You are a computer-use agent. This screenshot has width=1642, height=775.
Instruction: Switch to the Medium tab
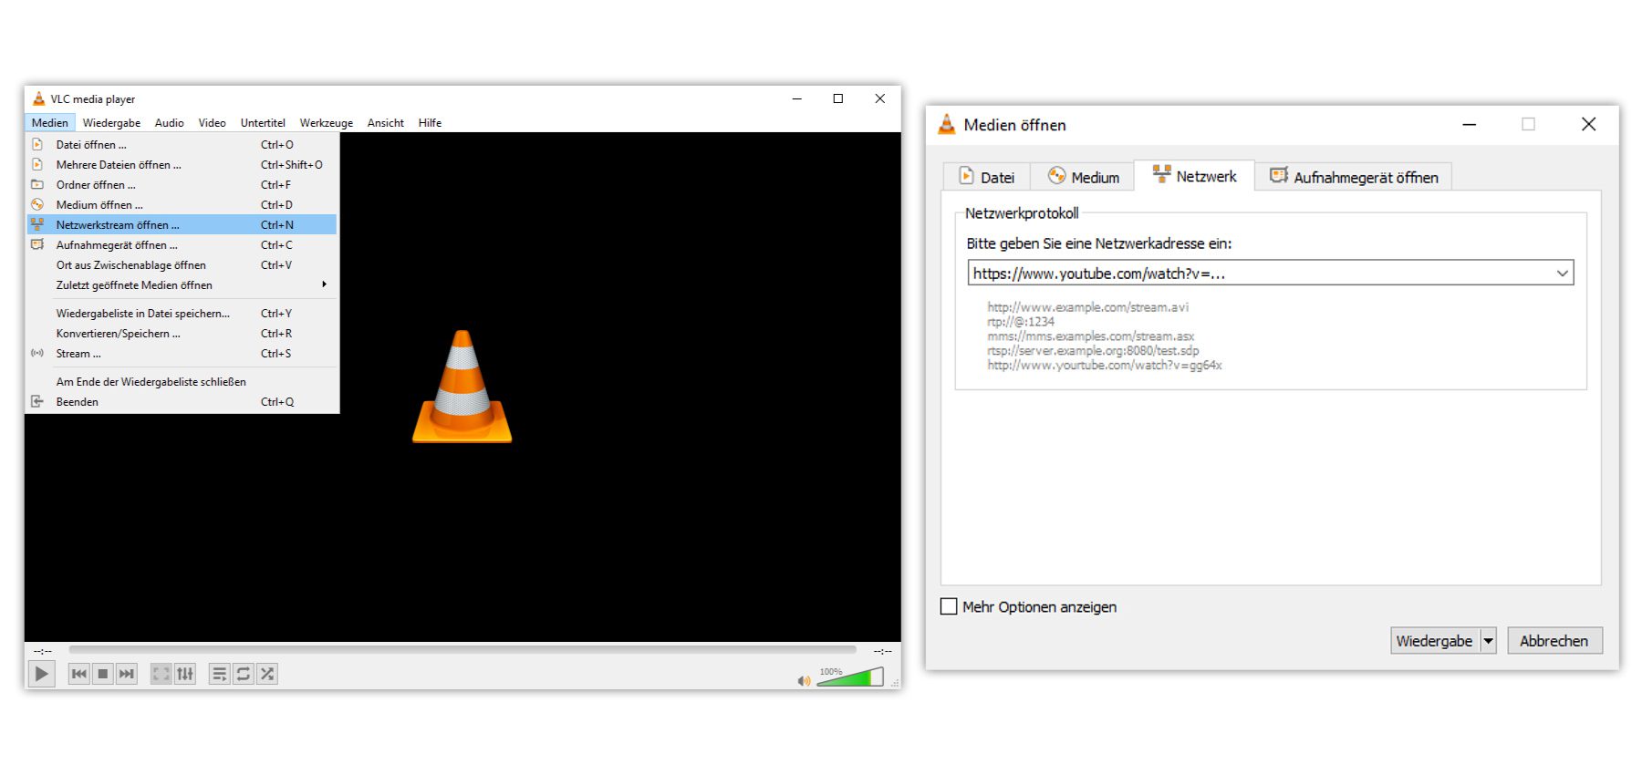point(1083,177)
